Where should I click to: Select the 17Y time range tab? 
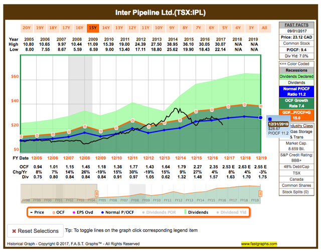(66, 28)
